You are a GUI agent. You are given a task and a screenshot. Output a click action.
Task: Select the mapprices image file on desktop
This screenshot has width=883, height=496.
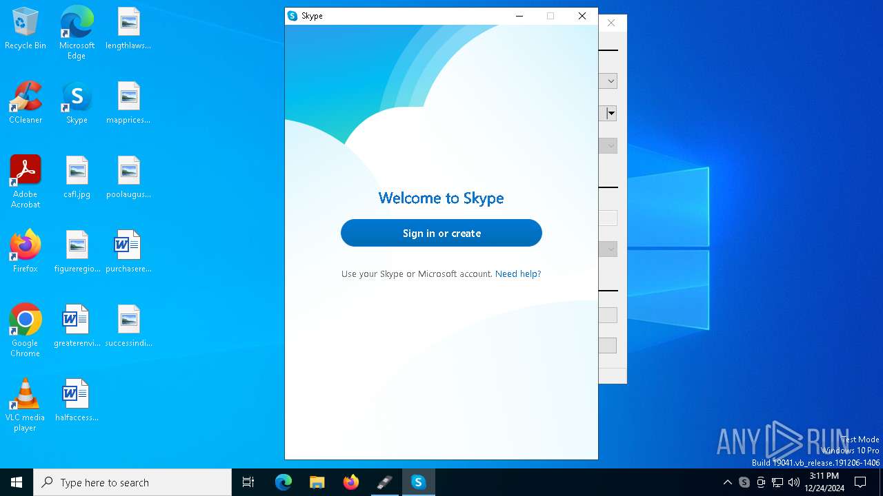coord(128,103)
